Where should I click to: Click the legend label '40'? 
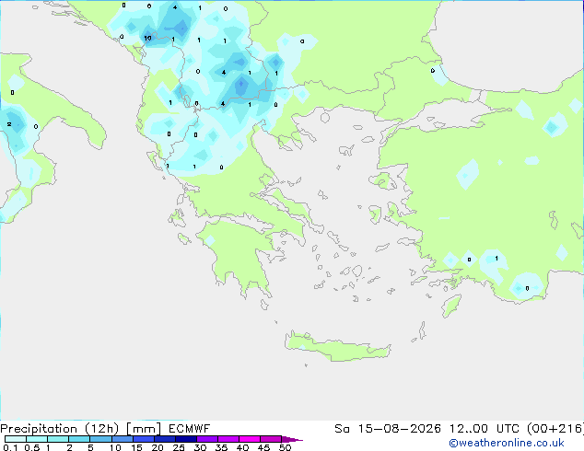click(242, 447)
